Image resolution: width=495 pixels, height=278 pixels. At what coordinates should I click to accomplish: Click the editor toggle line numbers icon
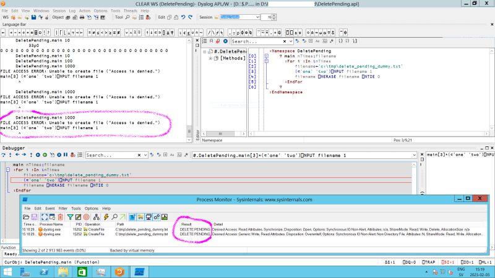pos(205,41)
